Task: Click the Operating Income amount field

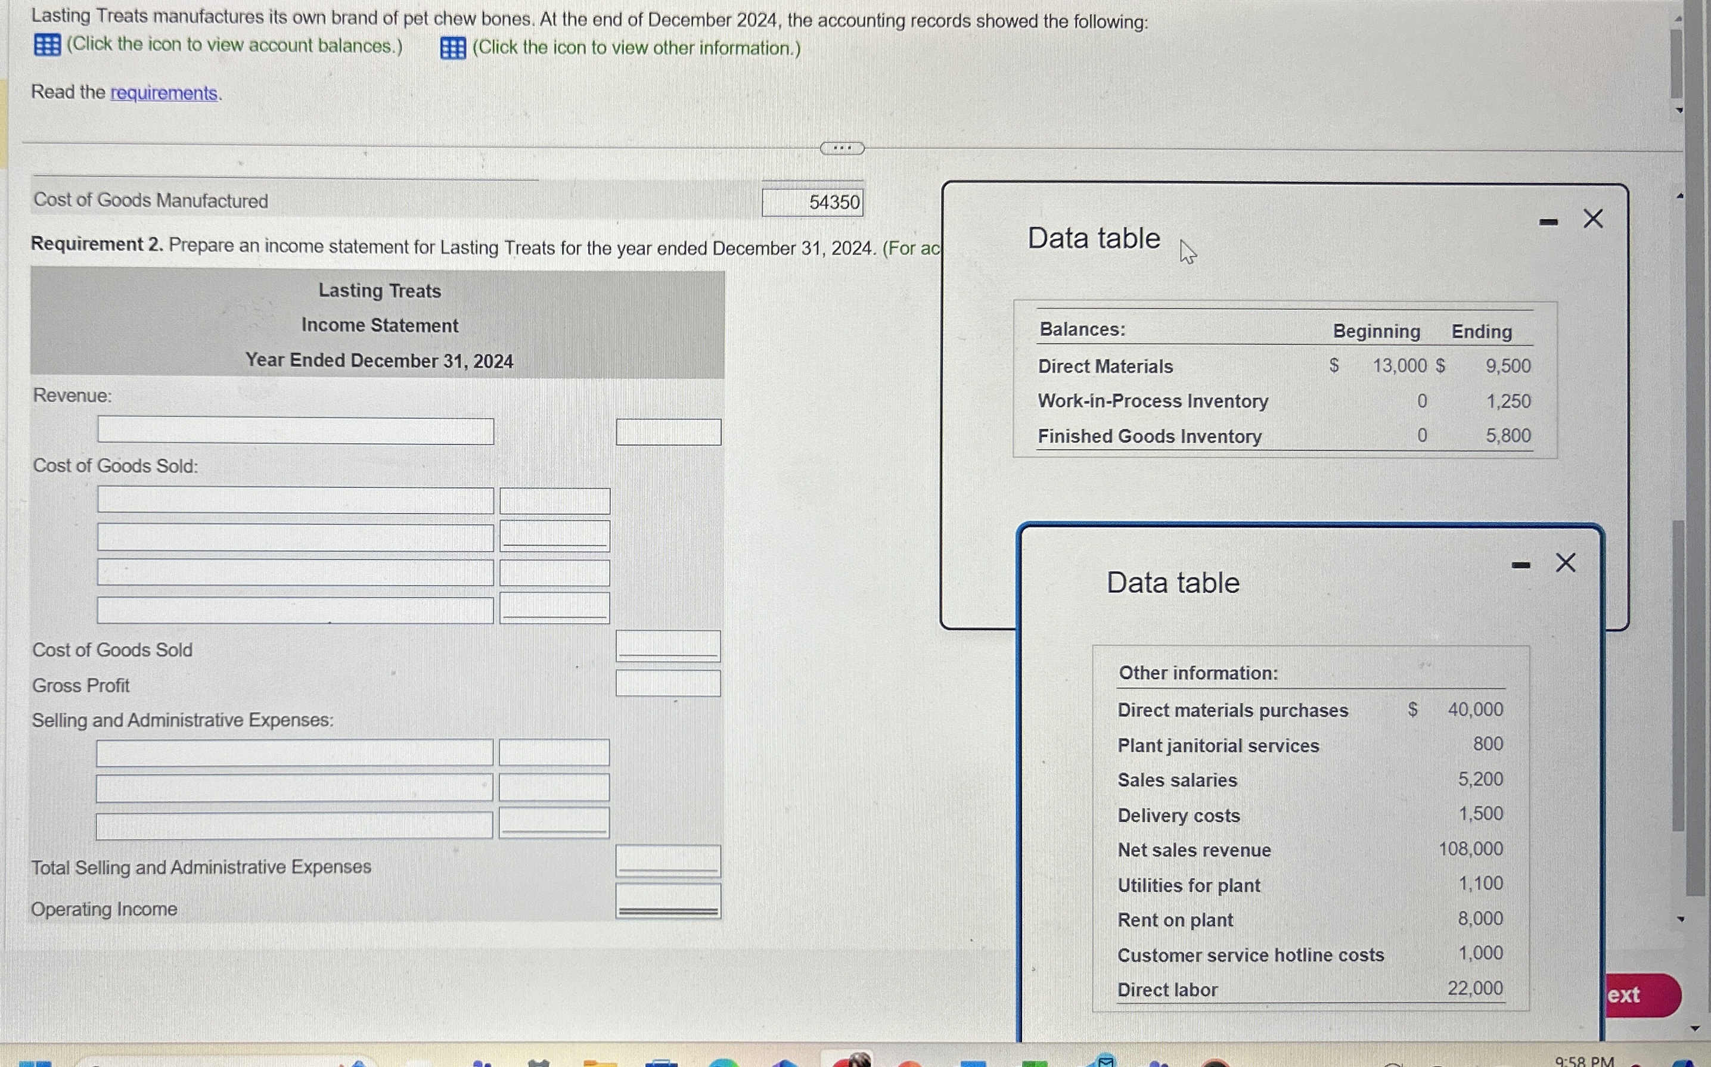Action: (x=667, y=901)
